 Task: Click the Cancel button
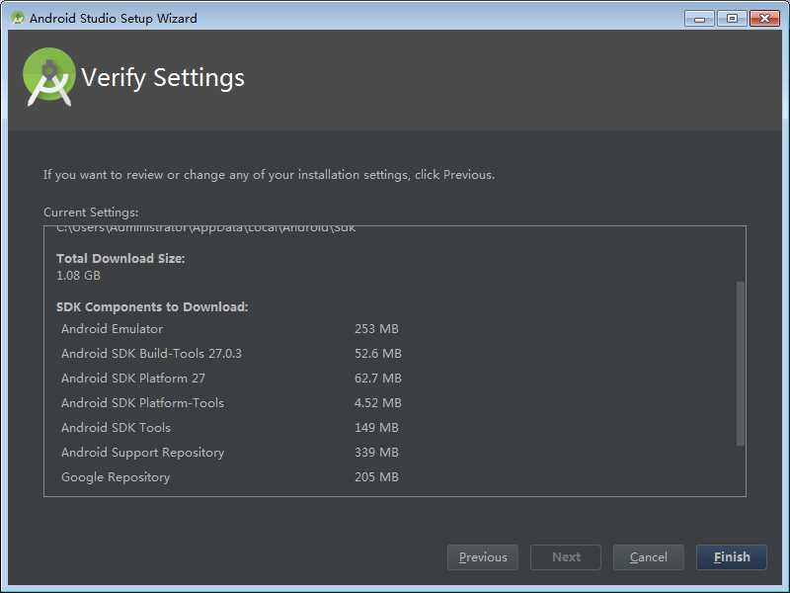pos(649,557)
